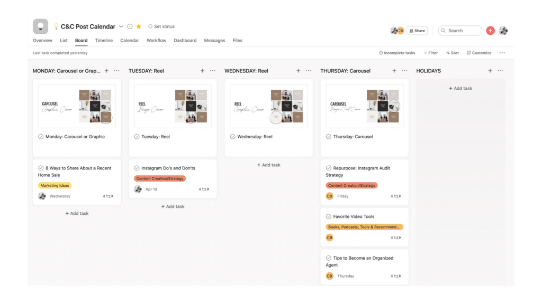Open the toolbar more options ellipsis

click(502, 53)
